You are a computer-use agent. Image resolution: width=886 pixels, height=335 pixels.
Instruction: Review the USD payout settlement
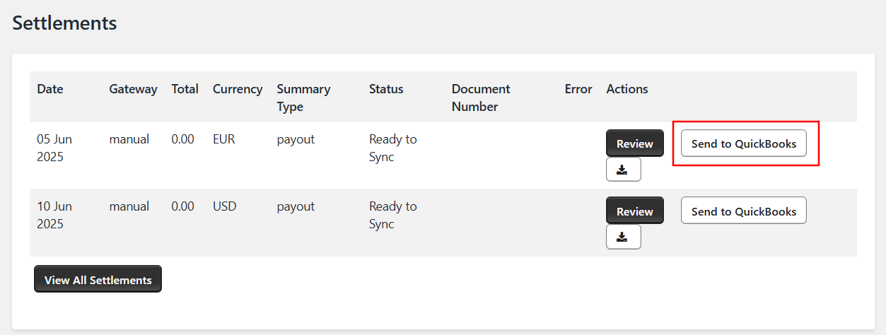click(635, 211)
